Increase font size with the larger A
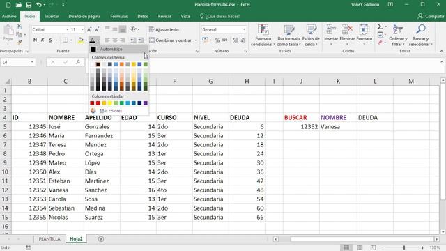The width and height of the screenshot is (446, 251). click(x=89, y=29)
